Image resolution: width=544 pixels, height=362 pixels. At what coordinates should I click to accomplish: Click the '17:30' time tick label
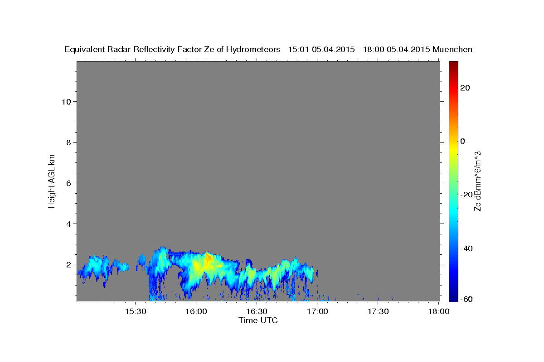tap(378, 312)
